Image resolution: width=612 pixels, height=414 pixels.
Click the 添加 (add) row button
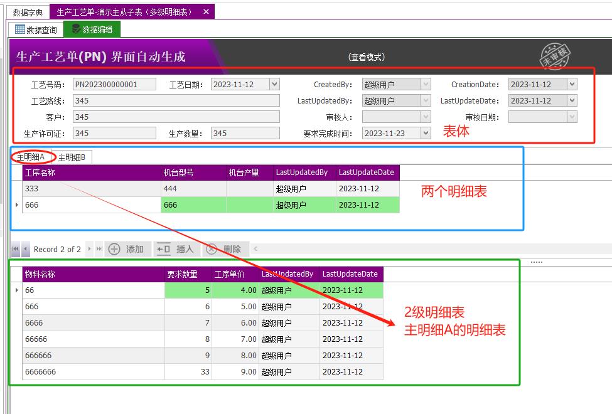coord(127,249)
